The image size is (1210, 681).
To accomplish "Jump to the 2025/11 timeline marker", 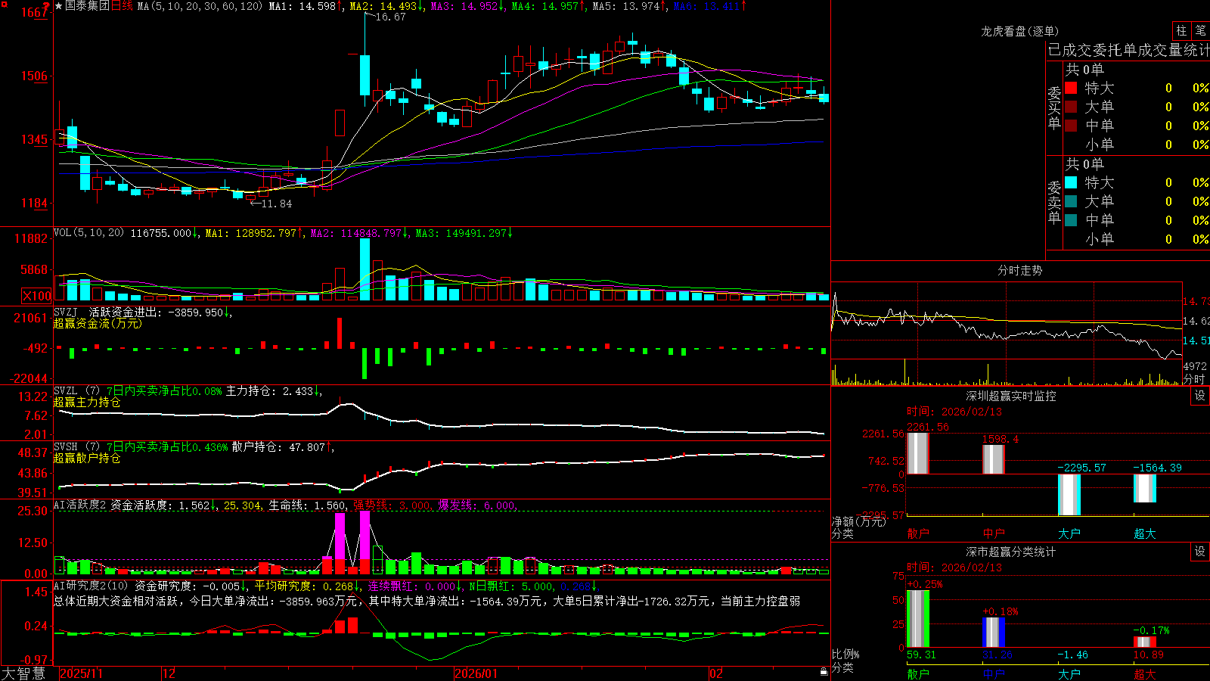I will [x=82, y=673].
